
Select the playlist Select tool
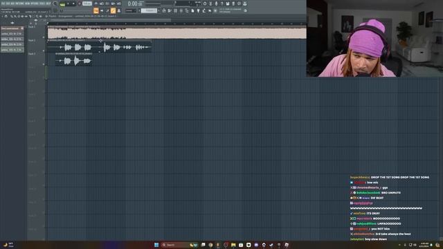click(34, 17)
